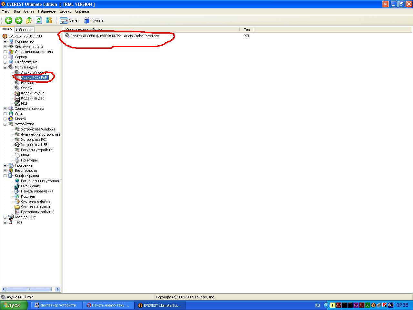The width and height of the screenshot is (413, 310).
Task: Click the Региональные установки globe icon
Action: pyautogui.click(x=17, y=181)
